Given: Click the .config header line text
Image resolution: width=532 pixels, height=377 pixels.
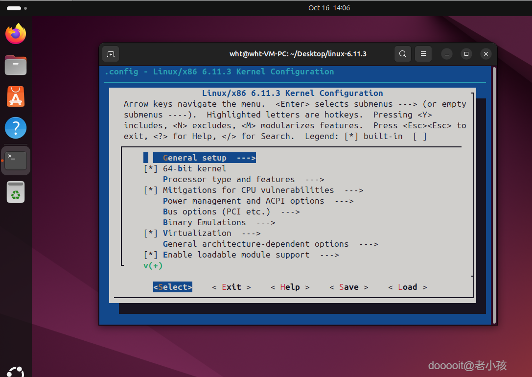Looking at the screenshot, I should click(219, 71).
